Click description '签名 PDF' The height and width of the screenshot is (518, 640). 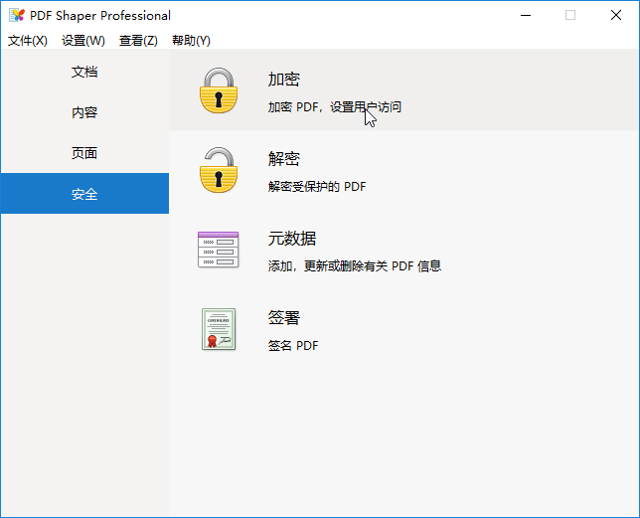coord(293,346)
